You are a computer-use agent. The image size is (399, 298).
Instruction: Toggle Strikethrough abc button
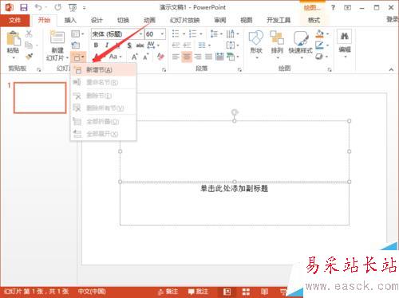[x=140, y=45]
